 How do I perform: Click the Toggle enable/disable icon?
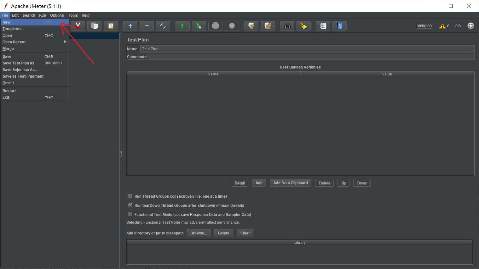point(163,26)
